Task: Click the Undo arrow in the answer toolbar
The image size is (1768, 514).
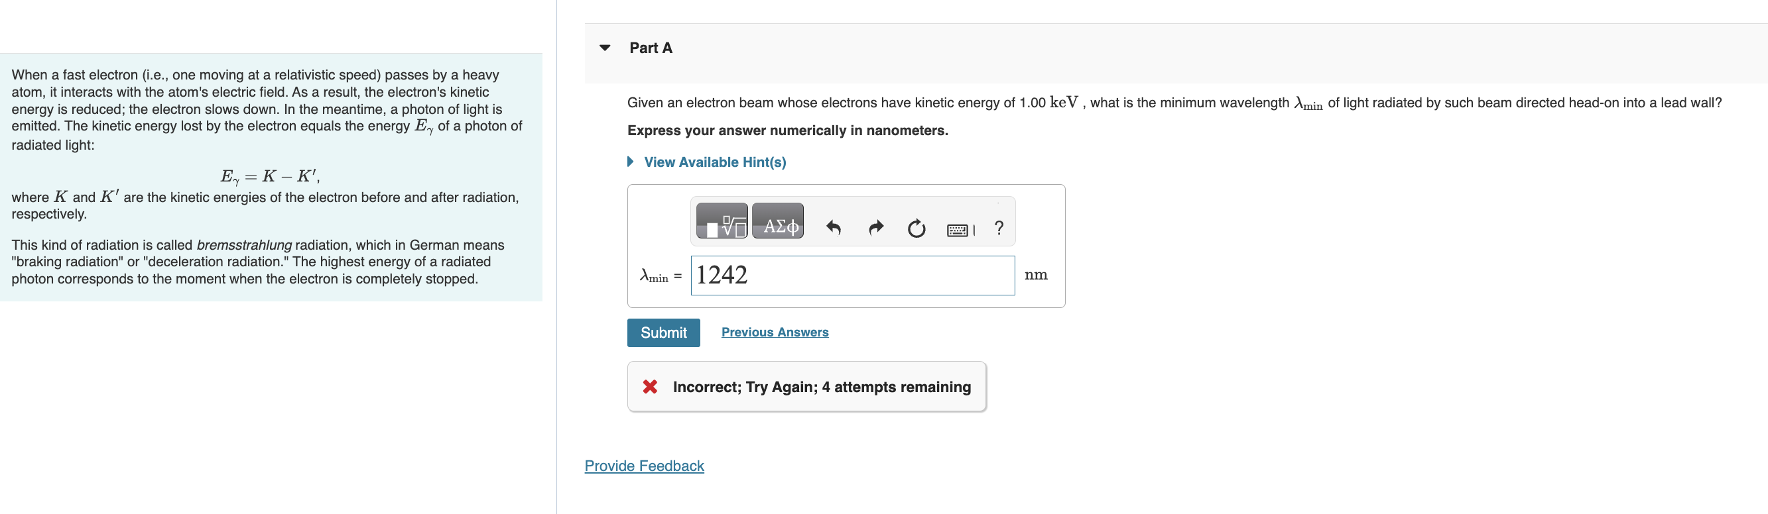Action: pos(834,228)
